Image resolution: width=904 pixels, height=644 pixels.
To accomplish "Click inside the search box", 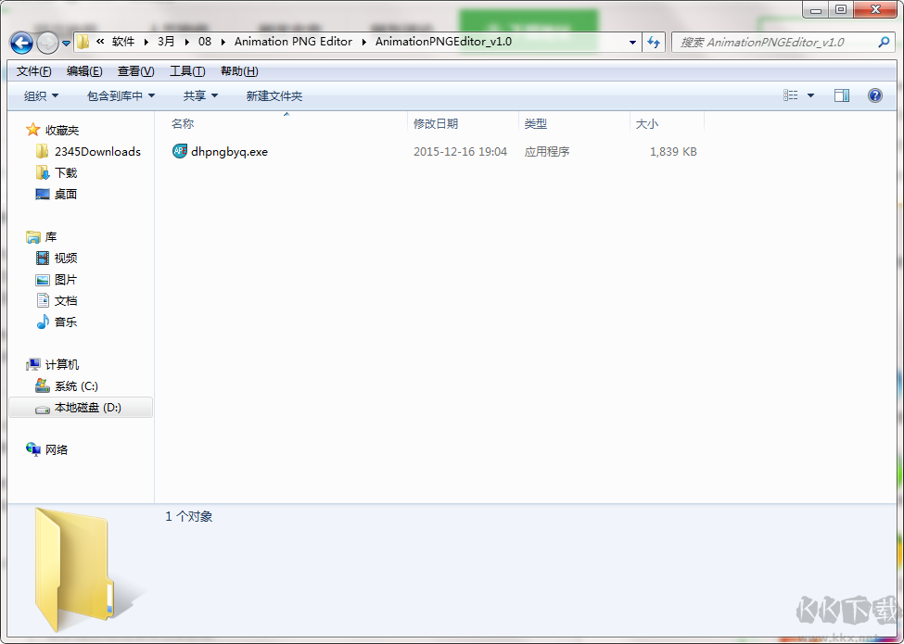I will [x=770, y=42].
